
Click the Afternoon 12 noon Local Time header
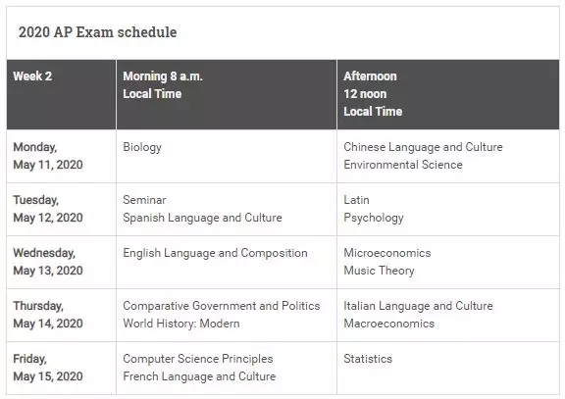coord(448,94)
